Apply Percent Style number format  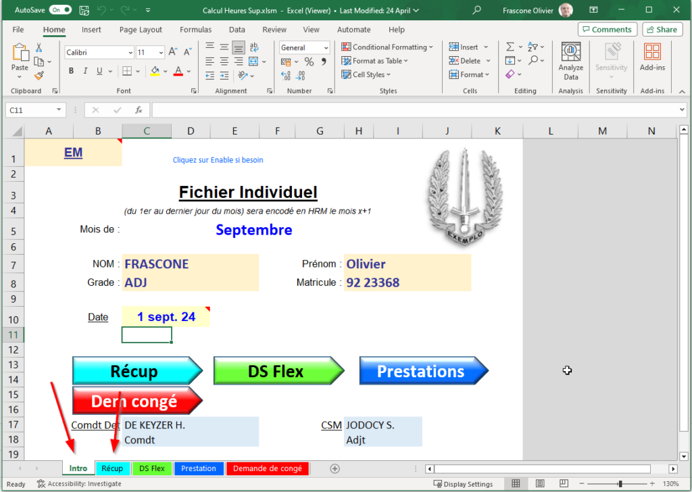pos(309,62)
